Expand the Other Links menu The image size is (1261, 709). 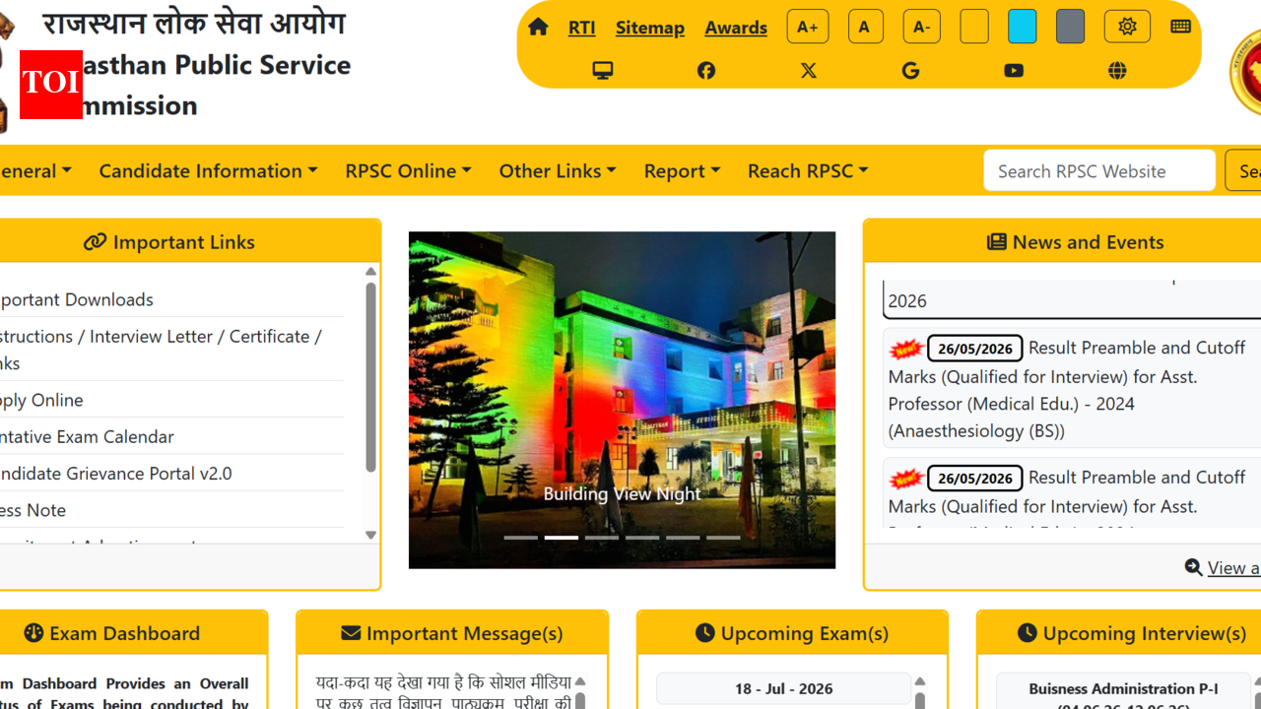558,171
